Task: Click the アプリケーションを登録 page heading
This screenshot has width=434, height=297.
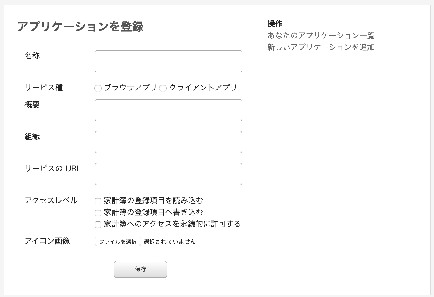Action: [x=80, y=27]
